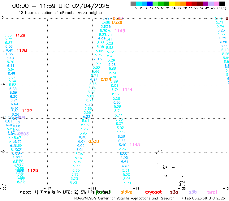229x201 pixels.
Task: Click the date range title "00:00 – 11:59 UTC 02/04/2025"
Action: point(61,6)
